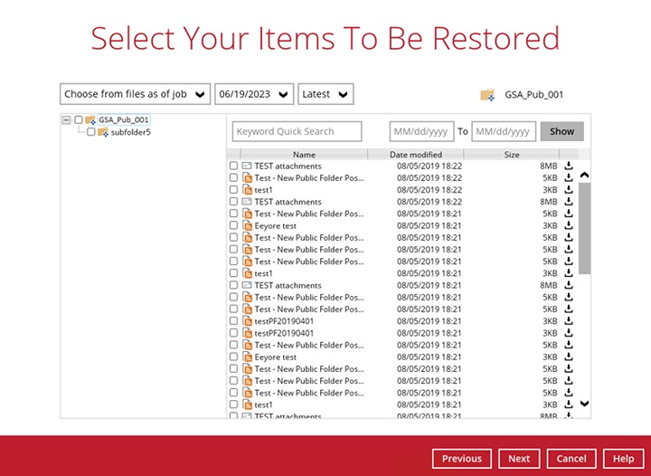Click the vertical scrollbar thumb in file list

tap(584, 226)
